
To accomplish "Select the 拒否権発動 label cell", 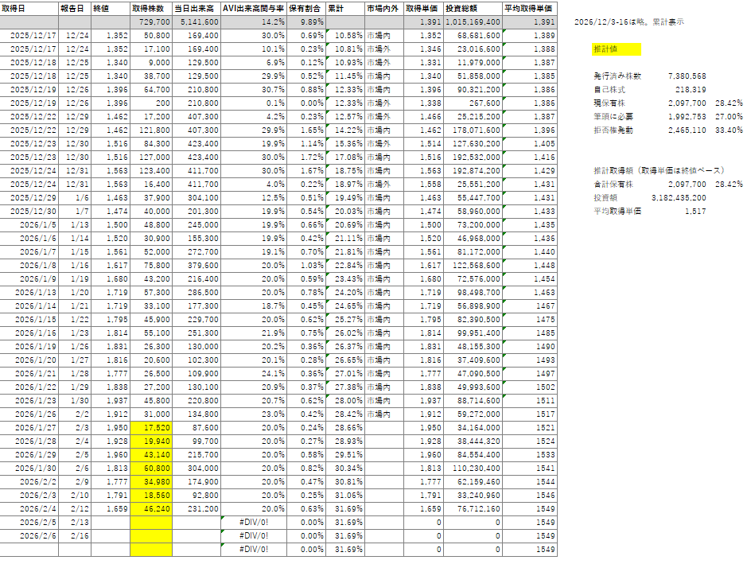I will pyautogui.click(x=613, y=130).
